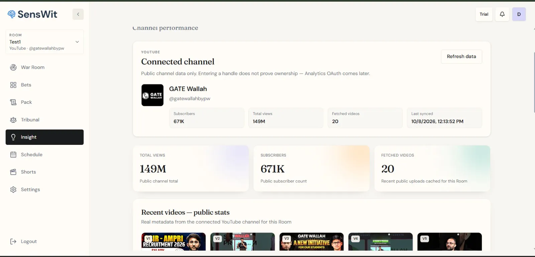Click the YouTube · @gatewallahbypw room subtitle
The width and height of the screenshot is (535, 257).
coord(37,48)
